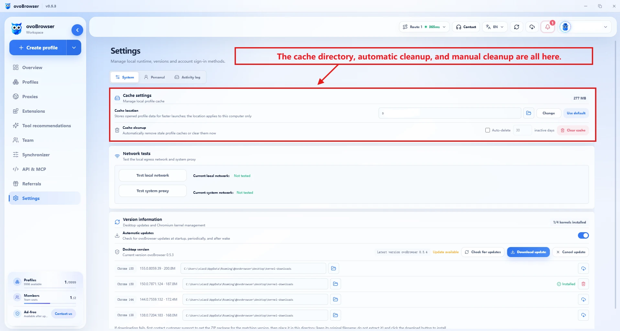The width and height of the screenshot is (620, 331).
Task: Click the inactive days number field
Action: 522,130
